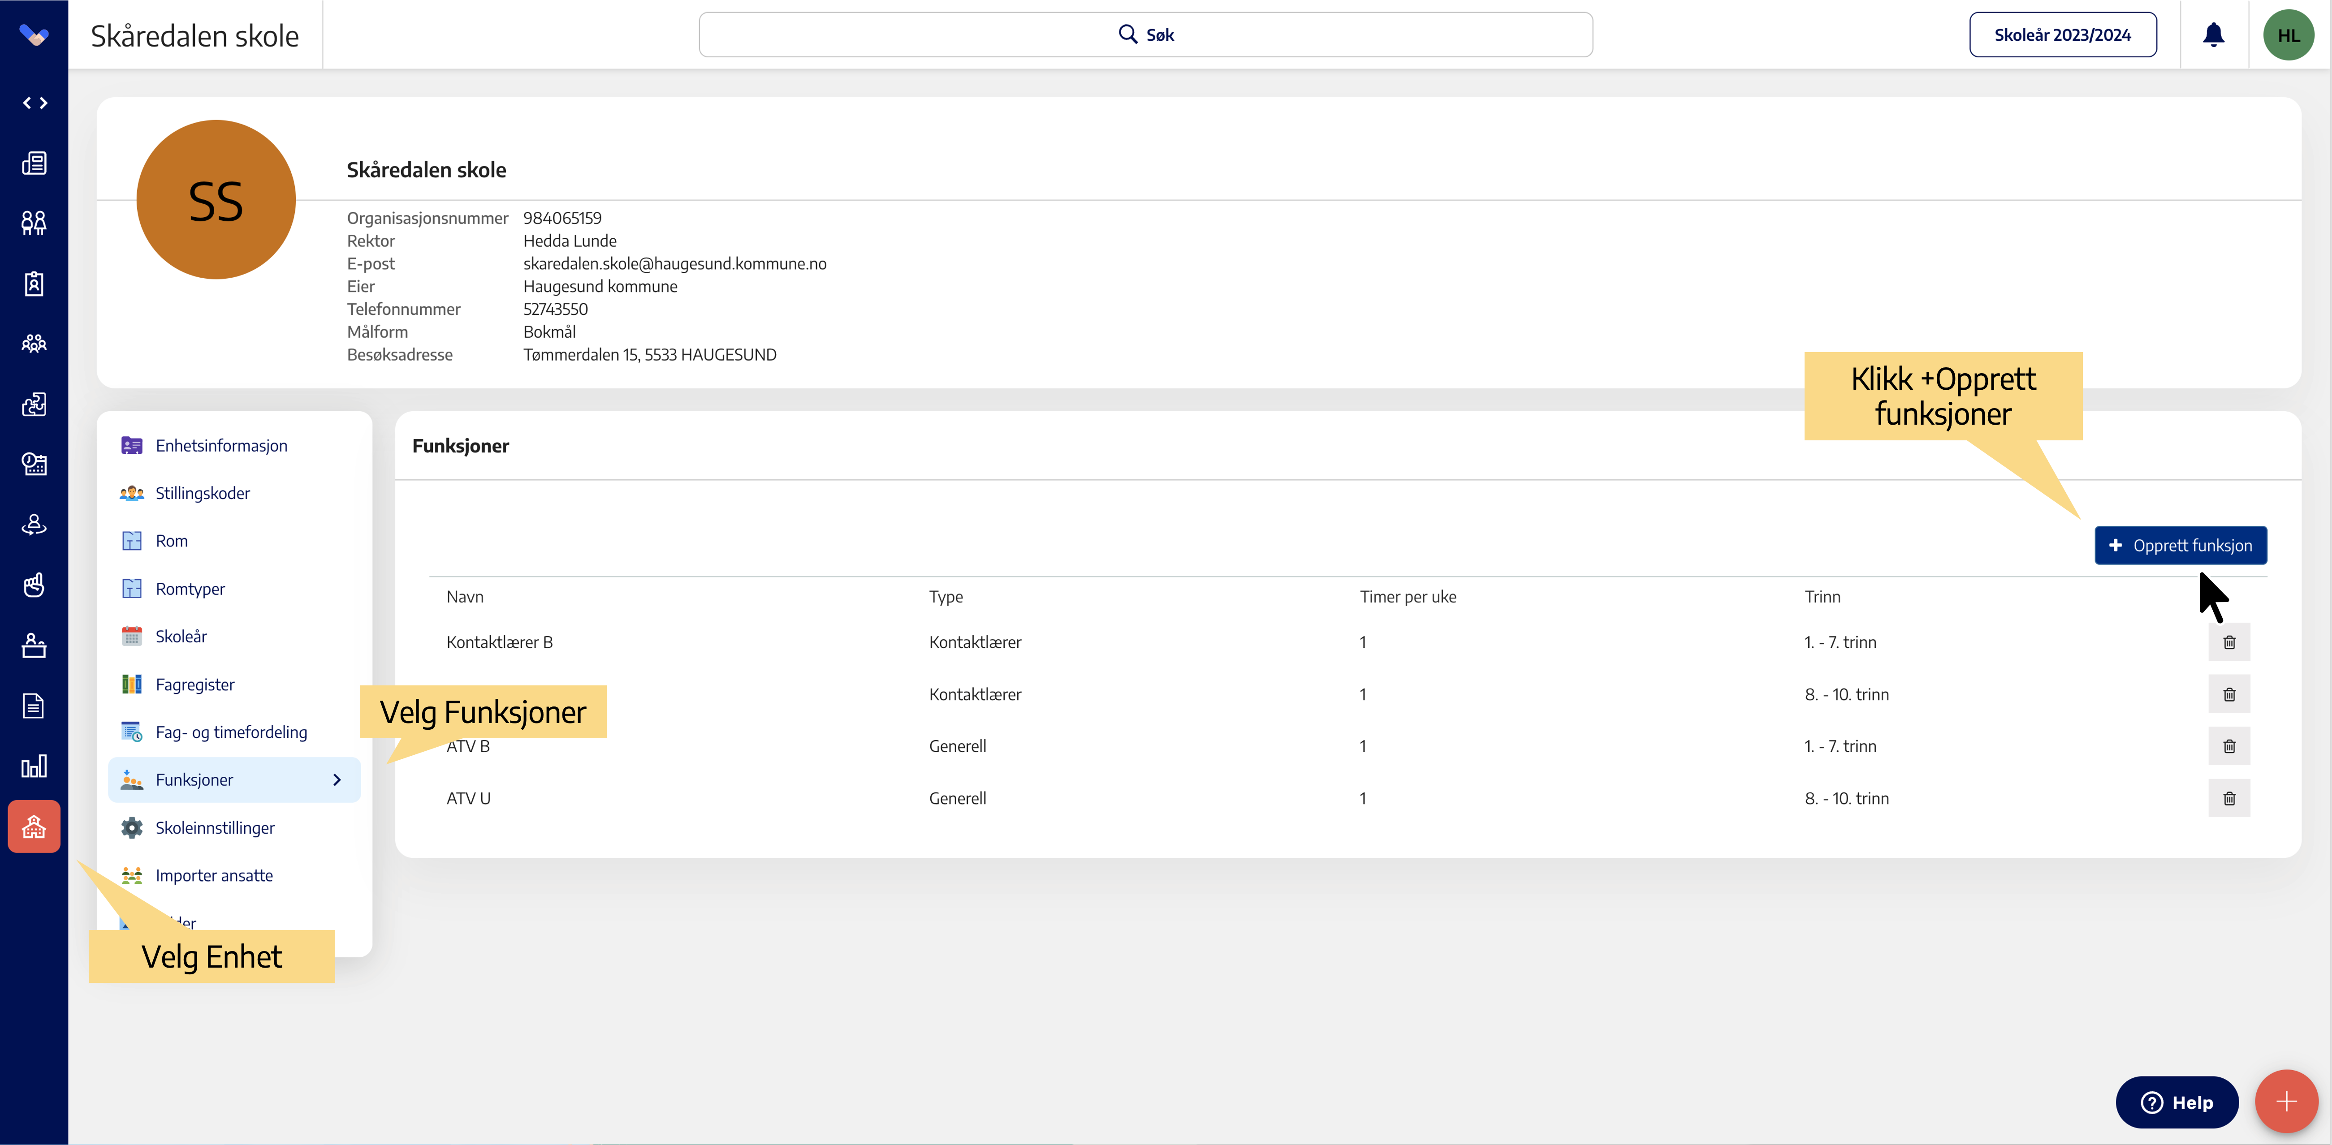Select the ATV U row name
The image size is (2332, 1145).
468,798
